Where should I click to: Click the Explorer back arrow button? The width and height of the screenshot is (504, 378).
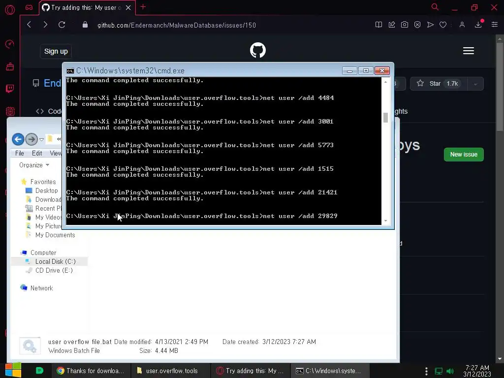point(18,139)
